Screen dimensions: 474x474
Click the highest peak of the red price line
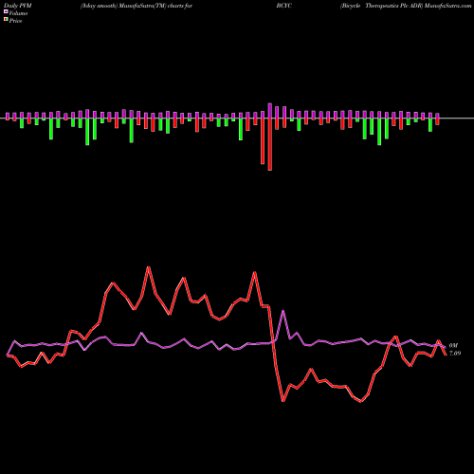click(148, 267)
